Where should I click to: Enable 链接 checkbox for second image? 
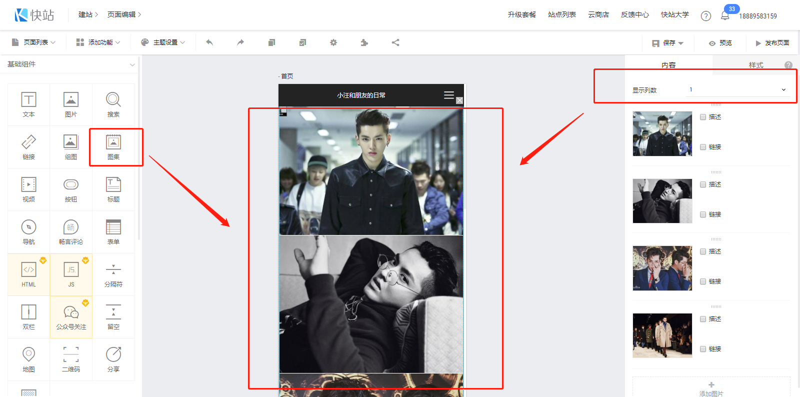click(x=703, y=214)
